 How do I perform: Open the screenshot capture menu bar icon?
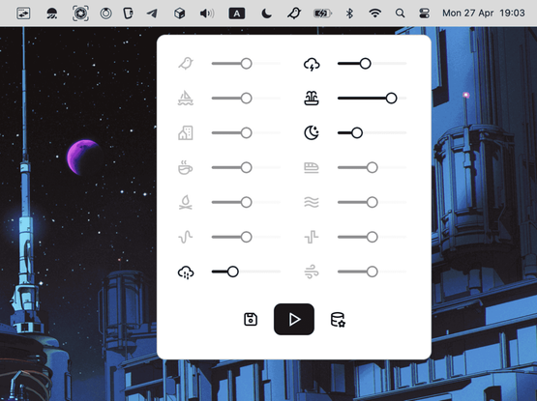[80, 14]
